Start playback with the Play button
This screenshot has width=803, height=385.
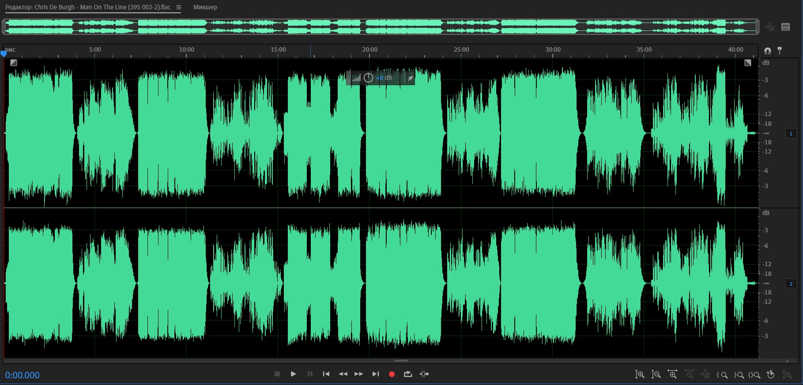point(293,374)
